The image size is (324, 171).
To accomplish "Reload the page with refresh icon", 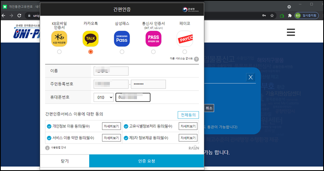I will point(19,15).
